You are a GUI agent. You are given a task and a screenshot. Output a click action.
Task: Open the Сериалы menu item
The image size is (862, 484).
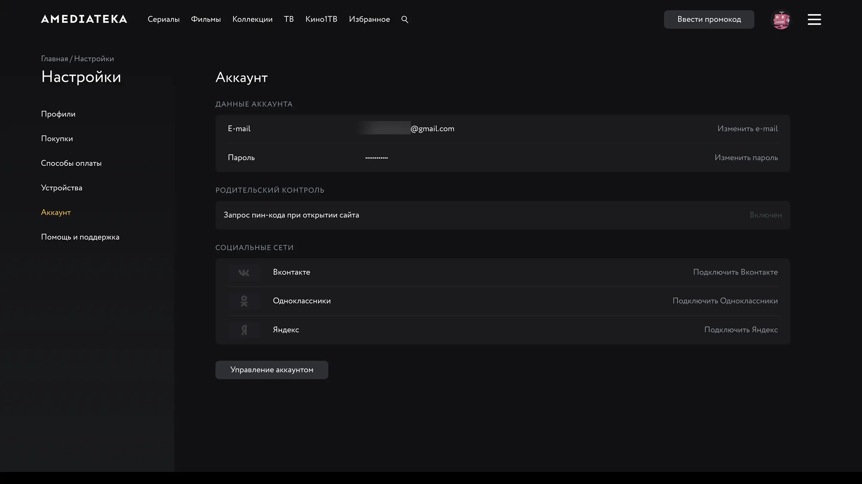pos(163,19)
